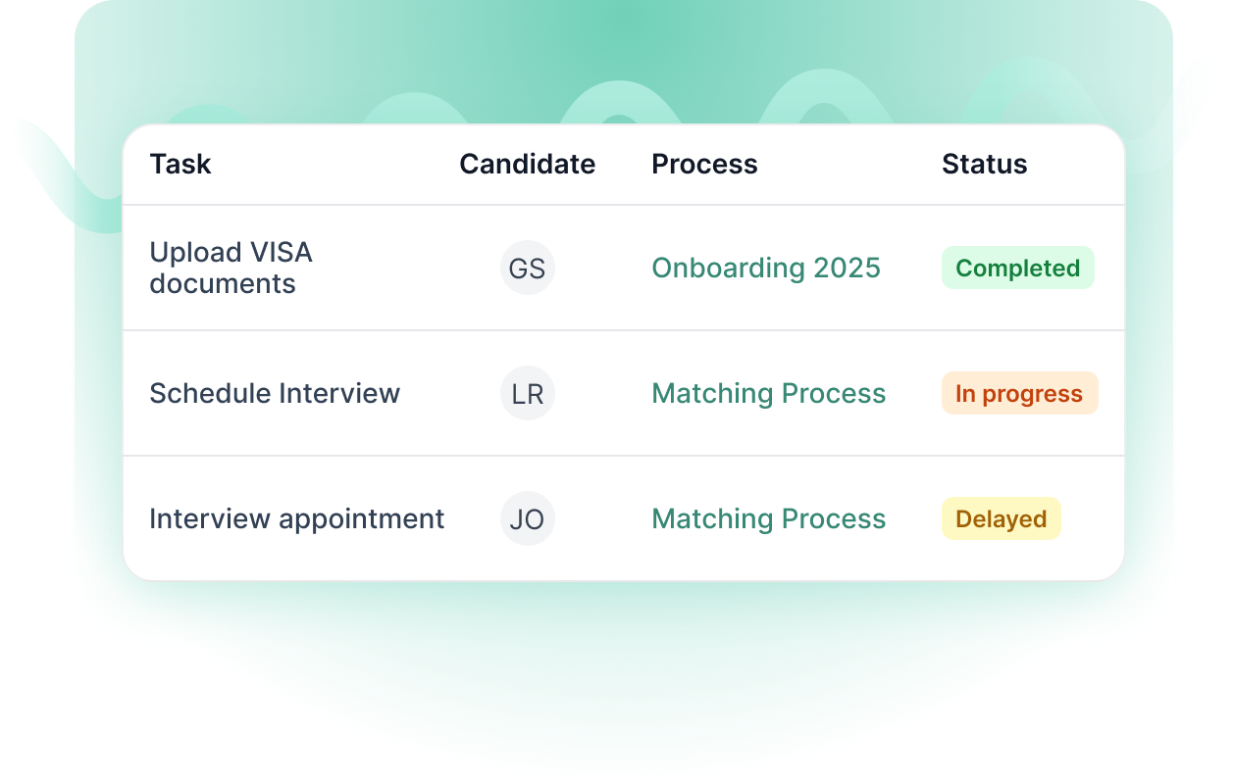The width and height of the screenshot is (1233, 784).
Task: Open the Onboarding 2025 process link
Action: pyautogui.click(x=766, y=269)
